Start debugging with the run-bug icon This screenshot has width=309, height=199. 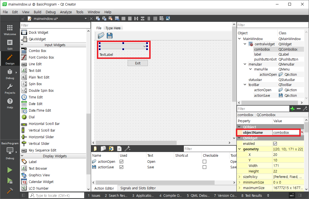[10, 180]
